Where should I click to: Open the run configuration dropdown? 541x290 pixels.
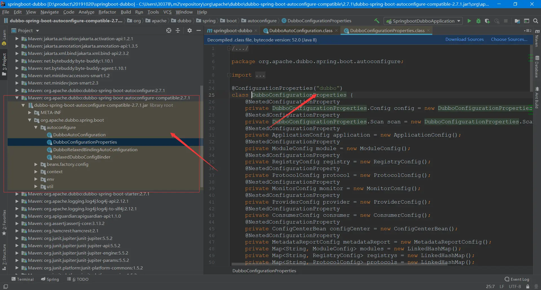click(x=423, y=21)
